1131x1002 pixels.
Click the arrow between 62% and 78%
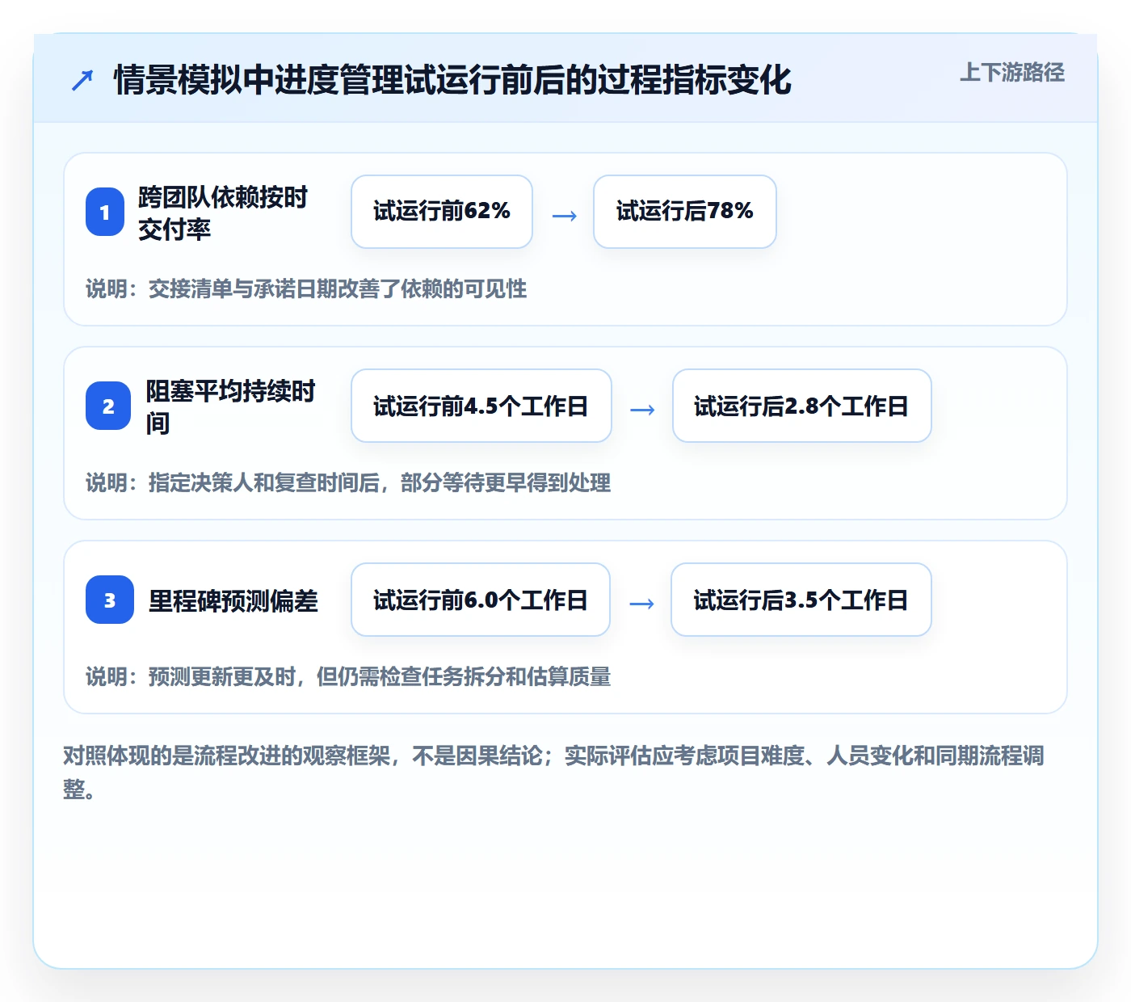564,216
